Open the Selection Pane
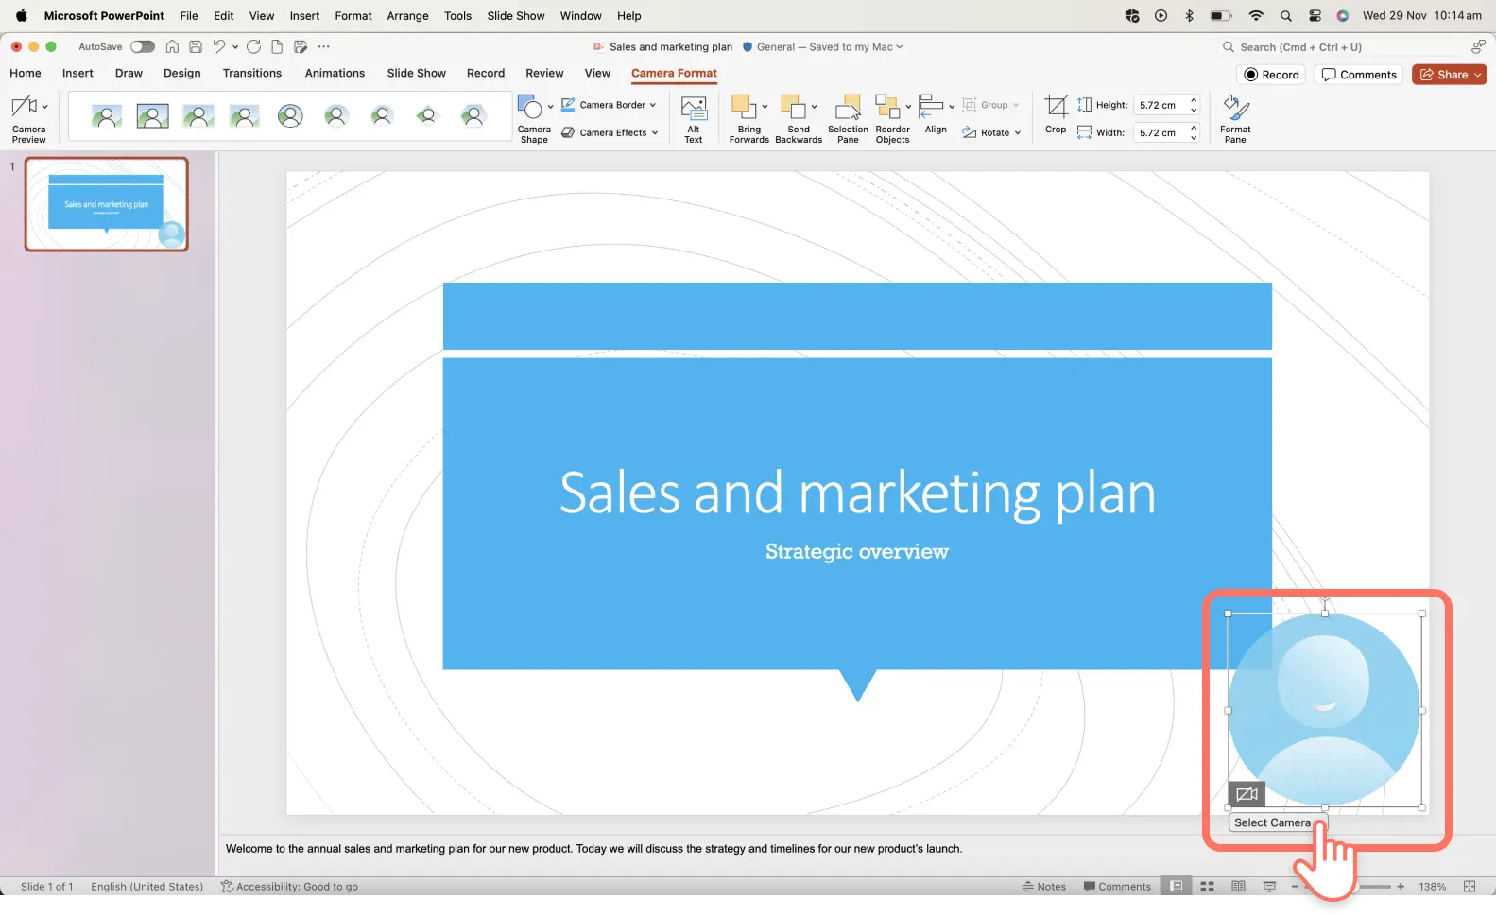The width and height of the screenshot is (1496, 917). [x=848, y=118]
